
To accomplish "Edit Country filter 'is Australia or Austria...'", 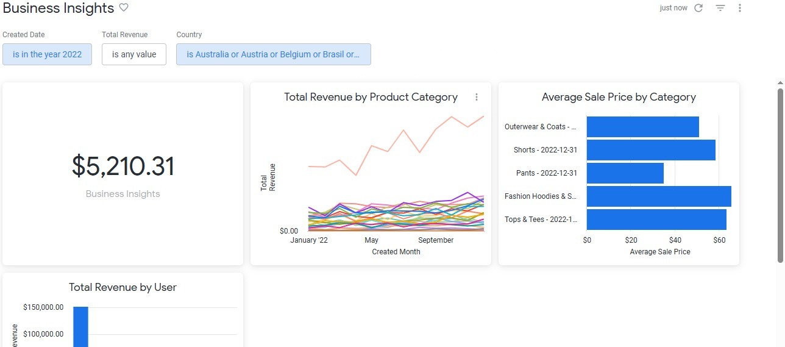I will click(273, 54).
